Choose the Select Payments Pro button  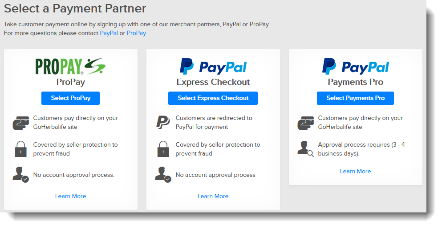[355, 98]
